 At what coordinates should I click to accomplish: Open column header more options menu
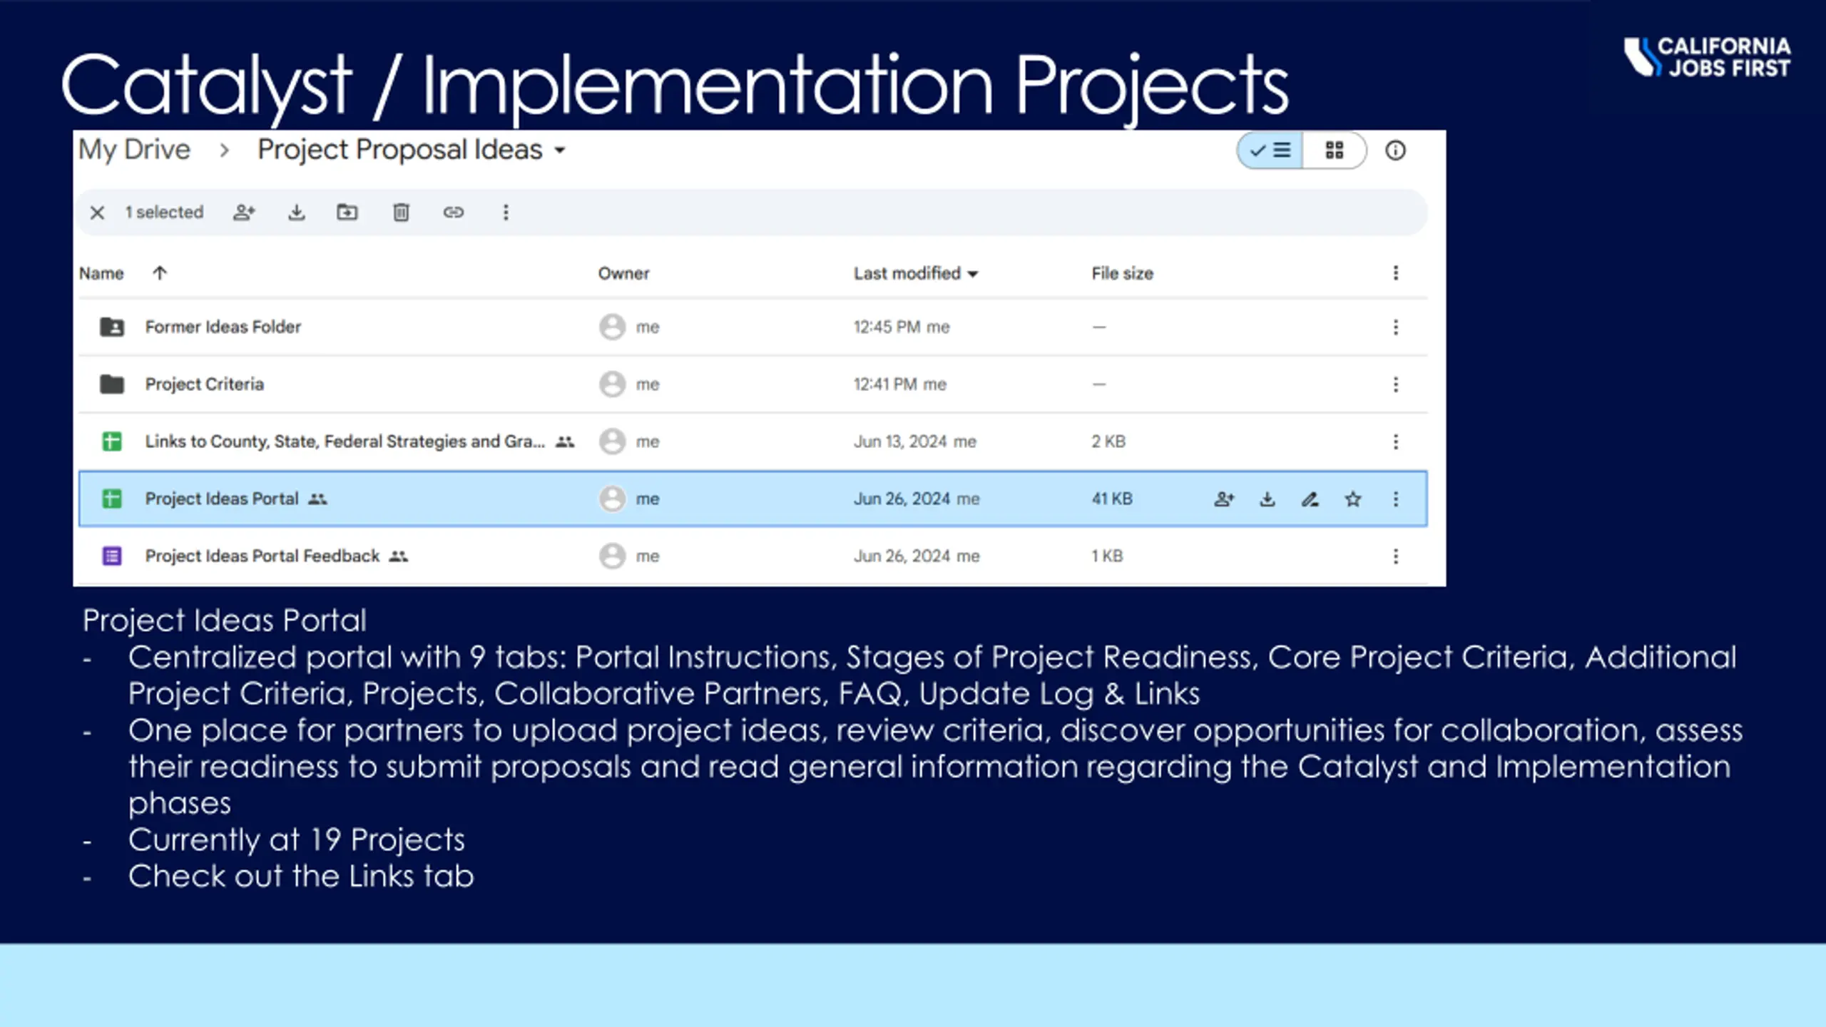(x=1395, y=273)
